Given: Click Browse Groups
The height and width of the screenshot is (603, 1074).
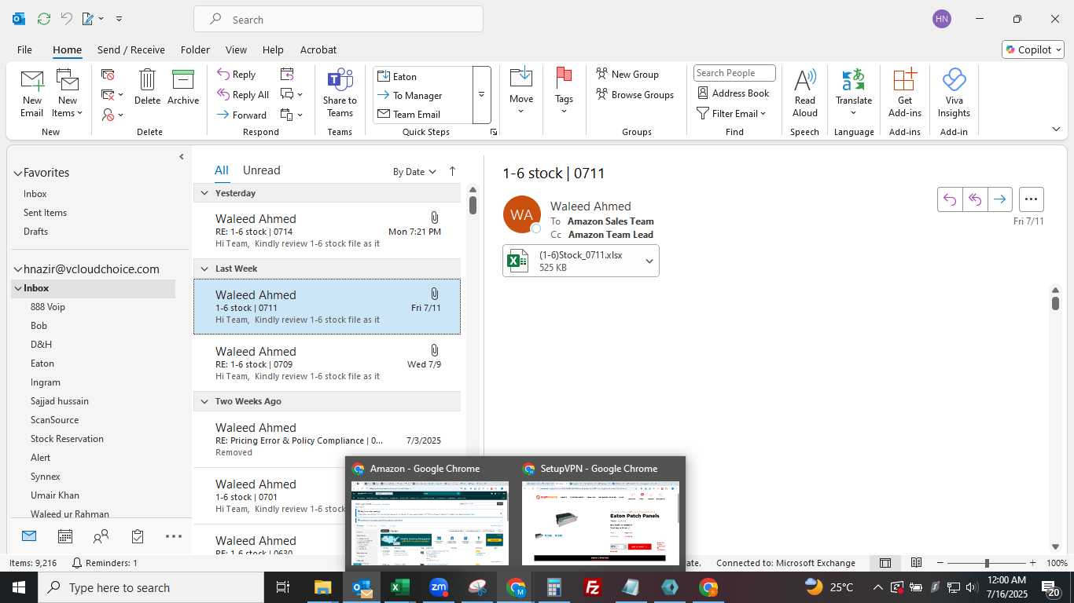Looking at the screenshot, I should 634,94.
